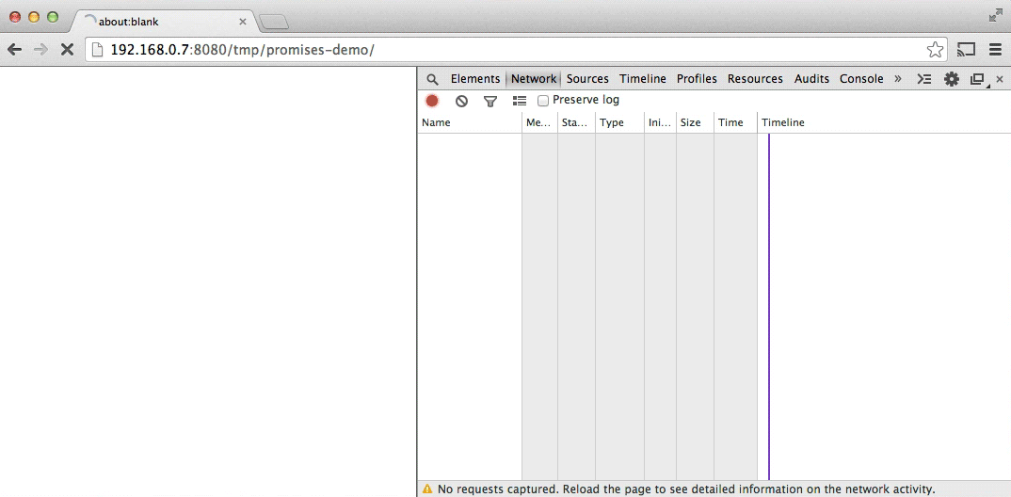Image resolution: width=1011 pixels, height=497 pixels.
Task: Open the Profiles tab
Action: [697, 79]
